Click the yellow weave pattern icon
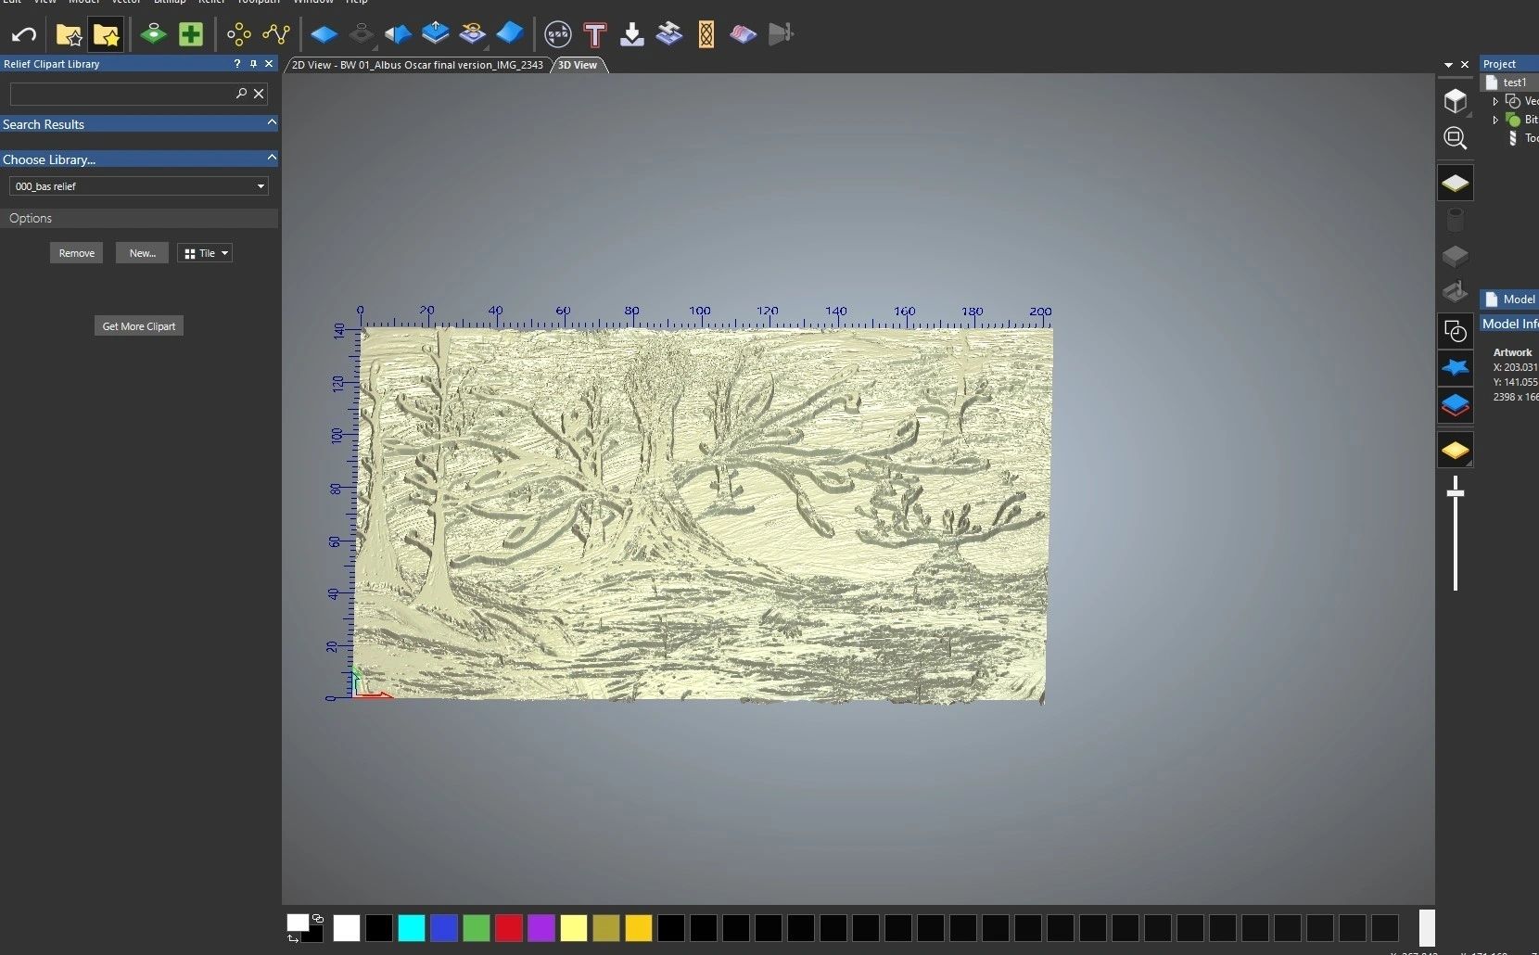The image size is (1539, 955). [706, 35]
